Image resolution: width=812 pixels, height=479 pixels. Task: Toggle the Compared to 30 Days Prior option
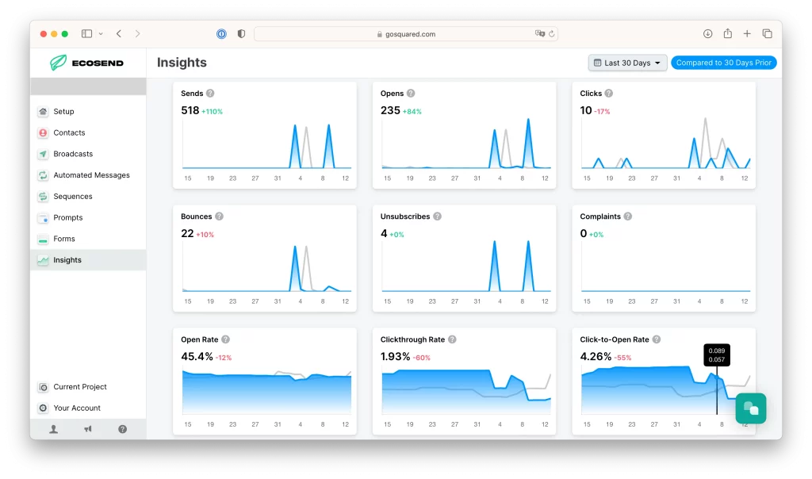tap(723, 63)
